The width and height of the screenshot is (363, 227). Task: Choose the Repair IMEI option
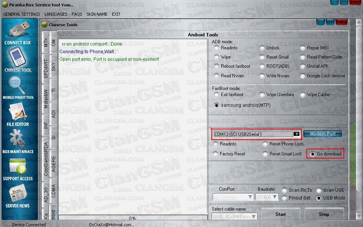pyautogui.click(x=302, y=48)
